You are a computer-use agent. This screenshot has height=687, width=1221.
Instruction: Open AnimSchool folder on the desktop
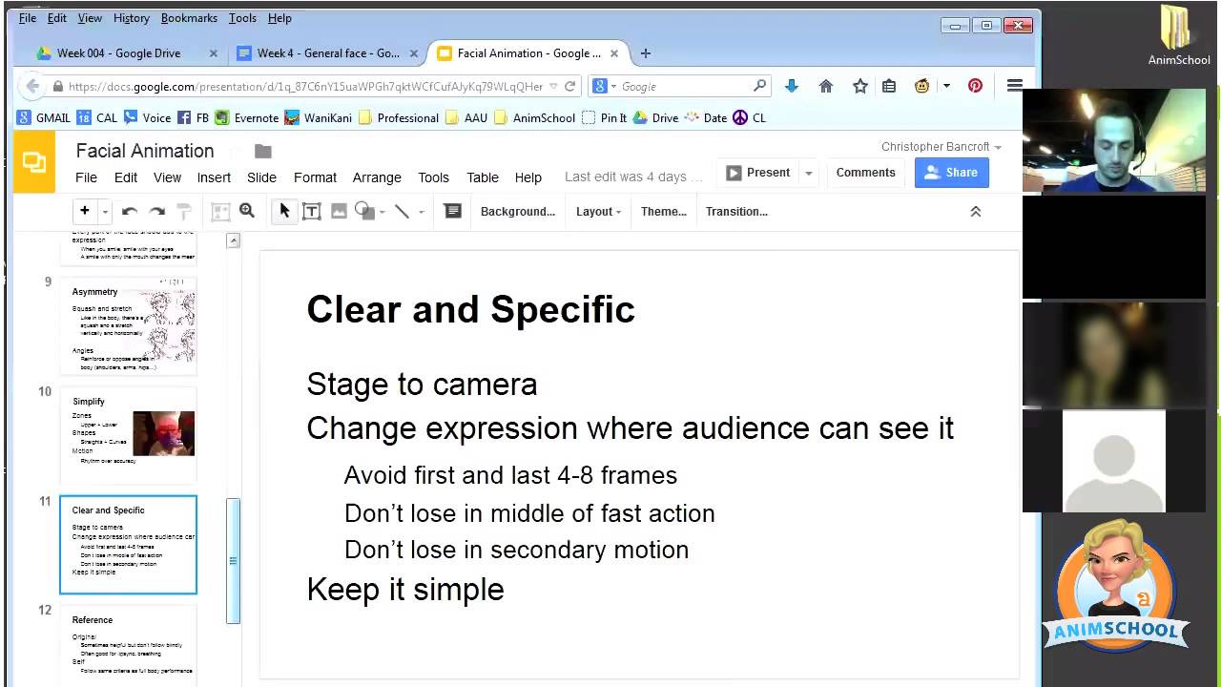coord(1179,35)
